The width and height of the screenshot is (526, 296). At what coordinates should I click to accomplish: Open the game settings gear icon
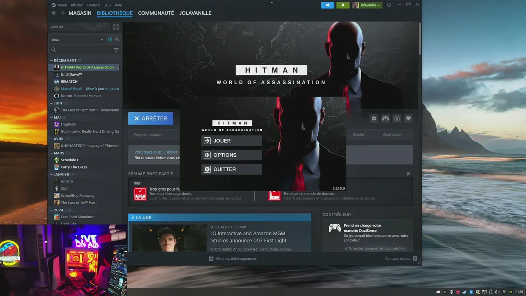tap(374, 118)
